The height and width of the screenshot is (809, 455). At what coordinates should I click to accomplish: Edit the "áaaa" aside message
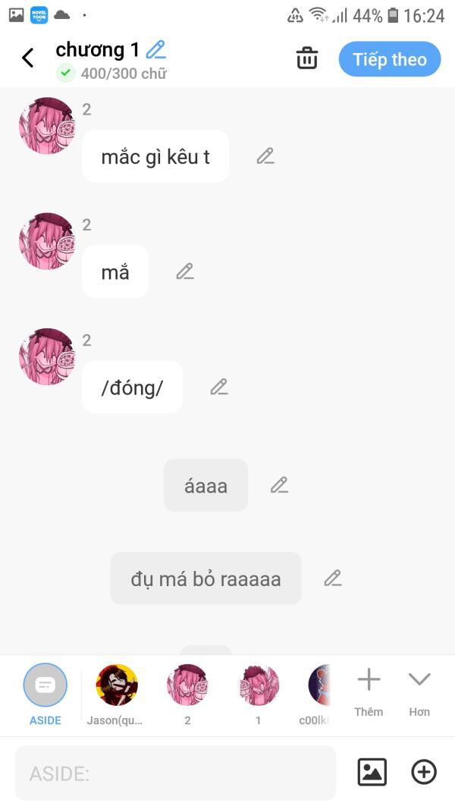pos(280,485)
